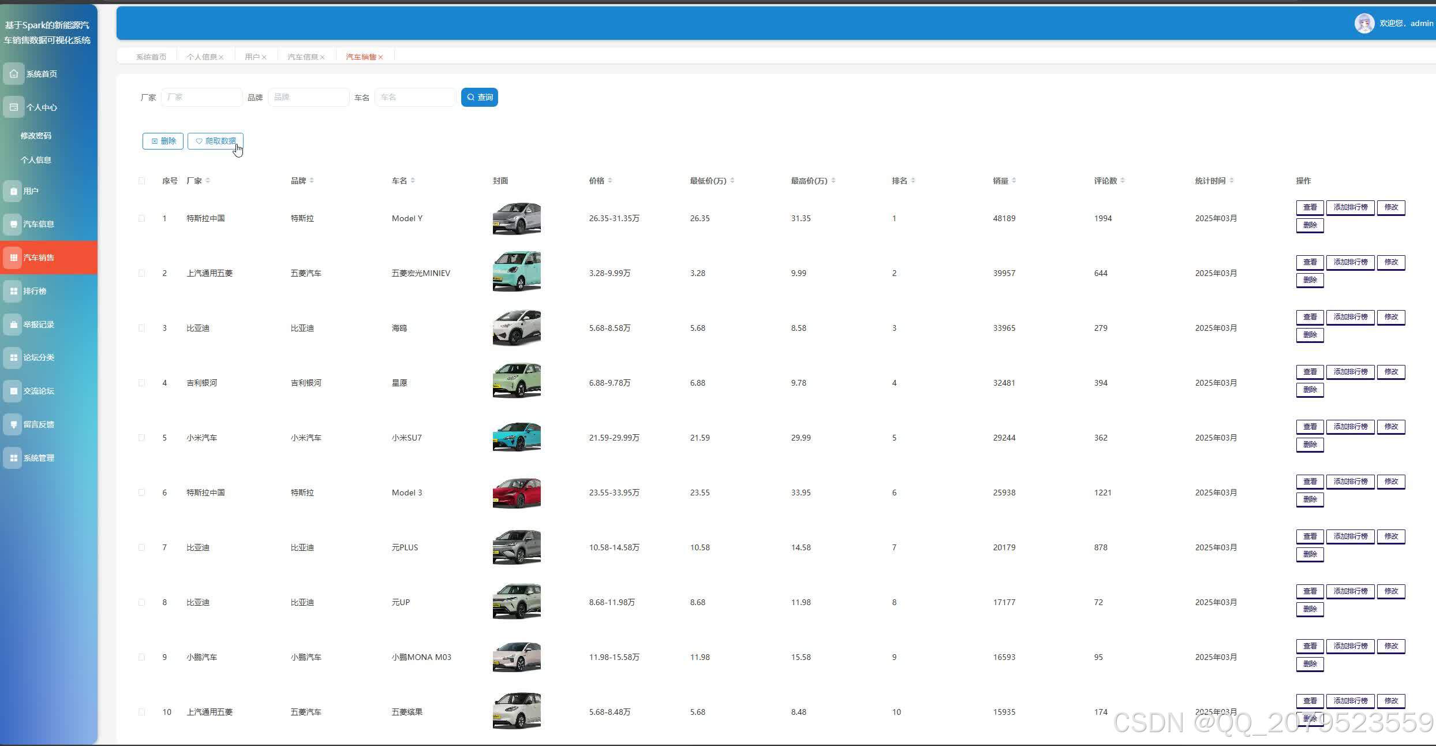Expand the 系统管理 sidebar menu
This screenshot has width=1436, height=746.
[39, 458]
